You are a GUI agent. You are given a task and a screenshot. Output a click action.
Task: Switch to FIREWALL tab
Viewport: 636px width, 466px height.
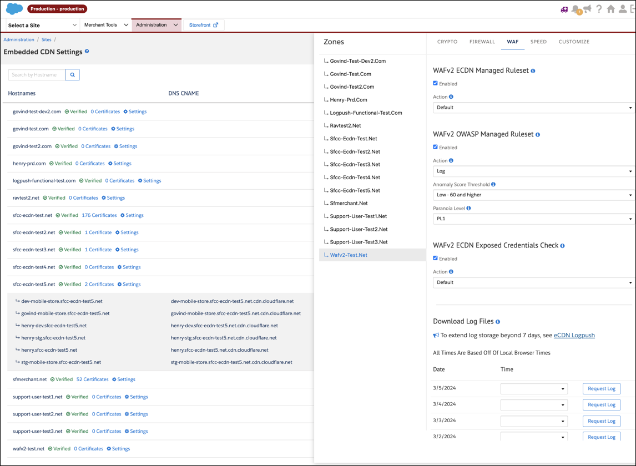coord(482,42)
